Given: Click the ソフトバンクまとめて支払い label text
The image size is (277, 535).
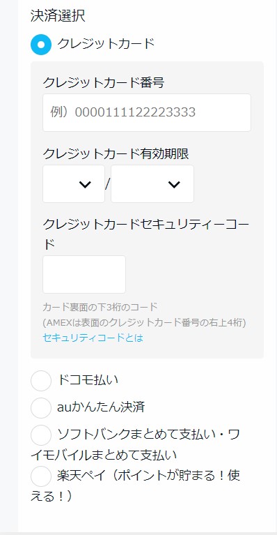Looking at the screenshot, I should pyautogui.click(x=136, y=444).
